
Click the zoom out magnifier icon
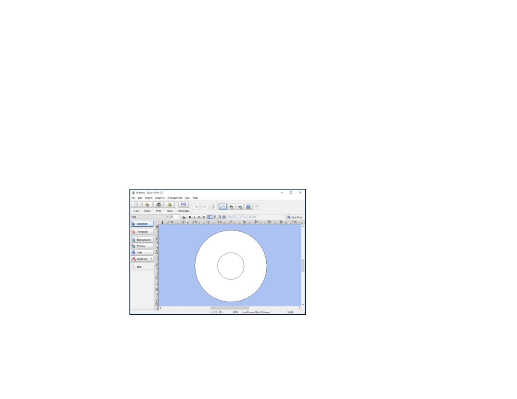click(240, 207)
